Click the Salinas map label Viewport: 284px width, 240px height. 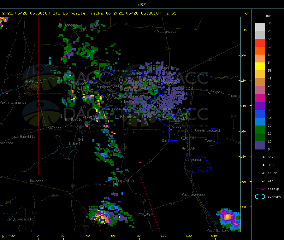pyautogui.click(x=55, y=128)
